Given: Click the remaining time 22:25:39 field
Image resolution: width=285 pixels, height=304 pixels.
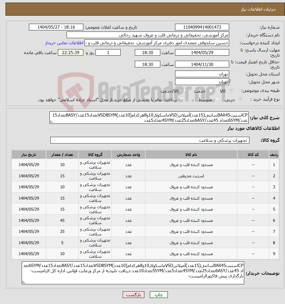Looking at the screenshot, I should pos(71,53).
